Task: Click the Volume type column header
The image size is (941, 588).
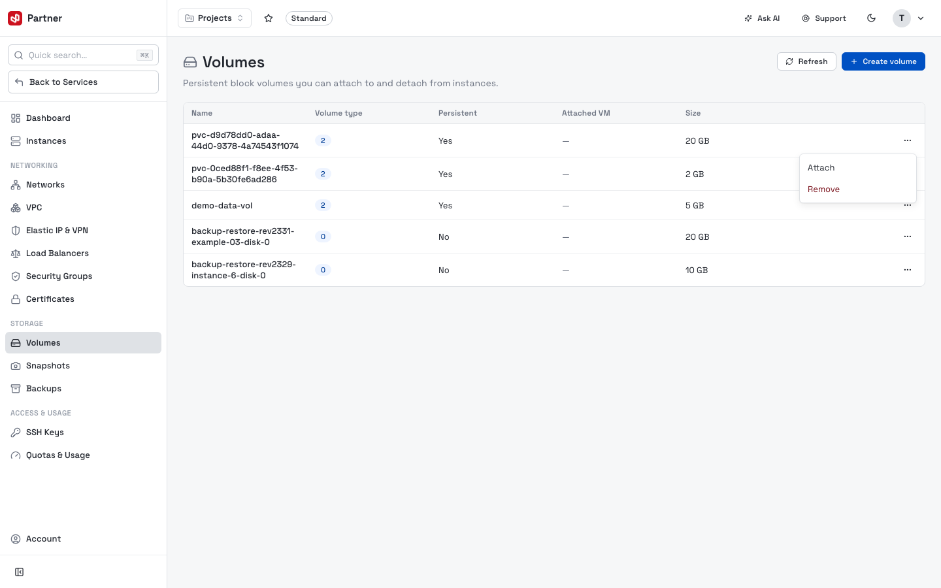Action: (x=338, y=113)
